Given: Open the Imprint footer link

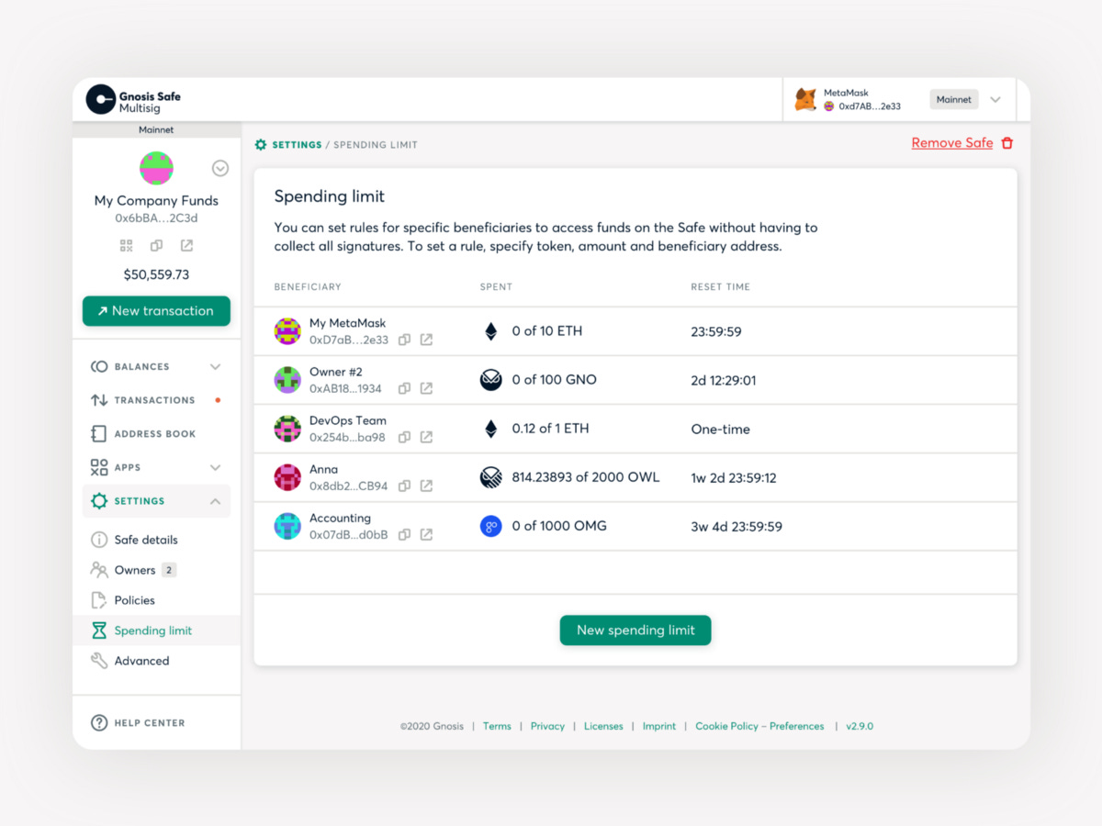Looking at the screenshot, I should (x=659, y=726).
